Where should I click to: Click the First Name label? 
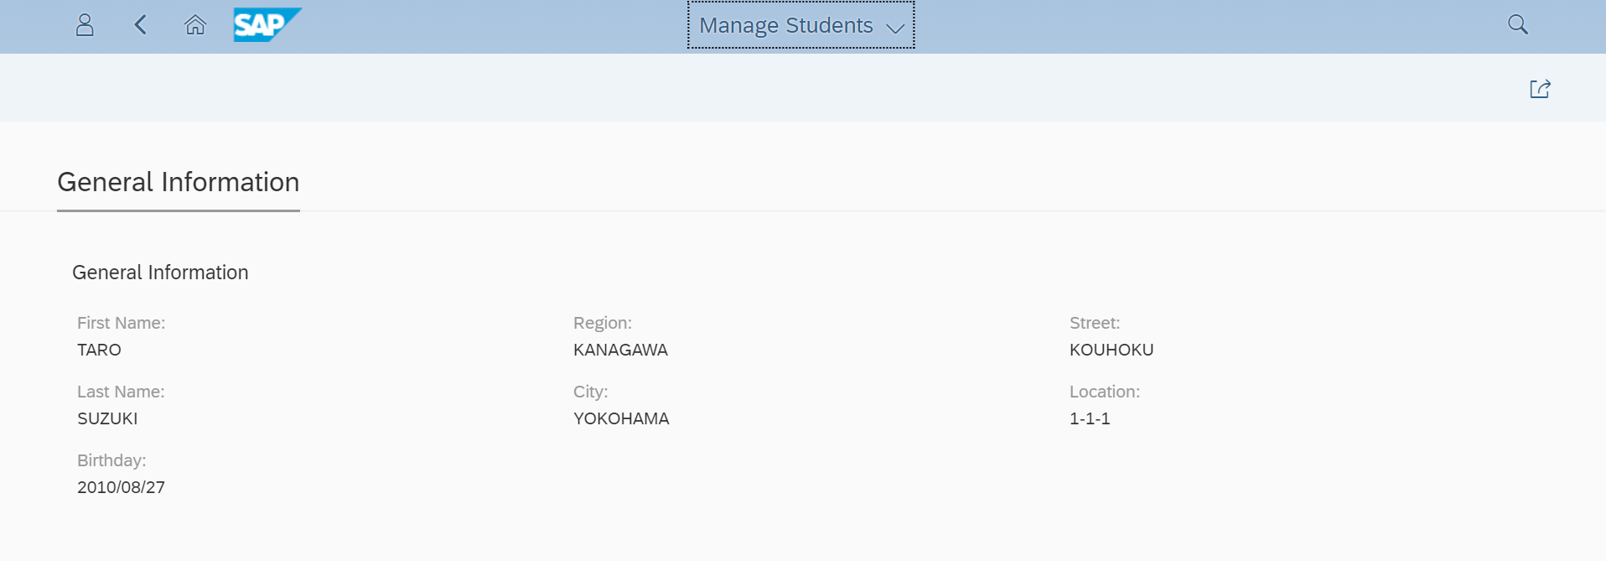click(x=121, y=323)
